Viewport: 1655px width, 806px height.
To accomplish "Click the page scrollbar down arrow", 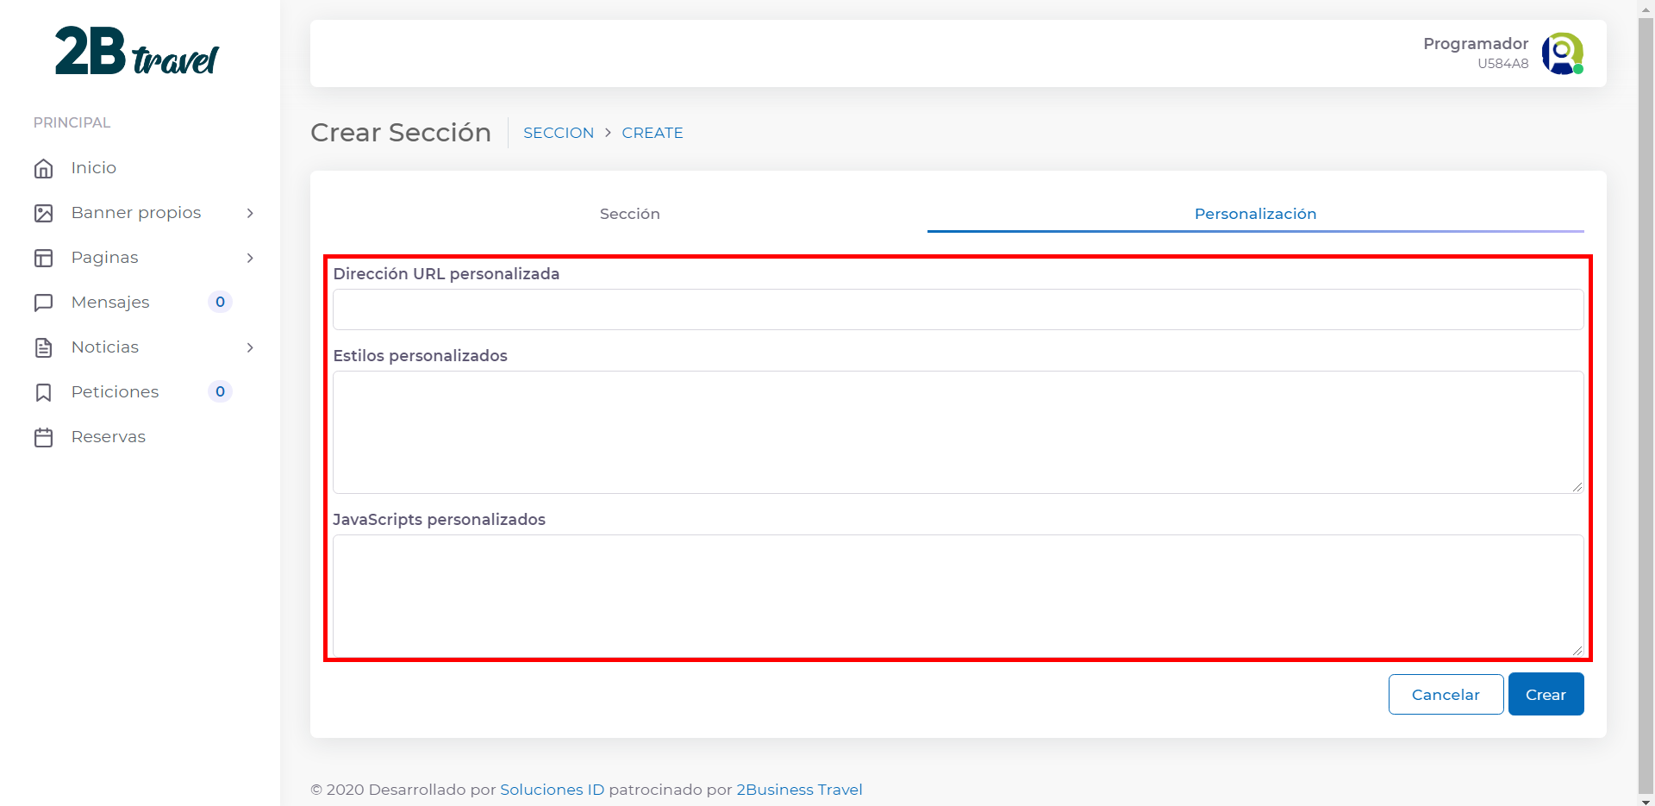I will click(x=1646, y=800).
